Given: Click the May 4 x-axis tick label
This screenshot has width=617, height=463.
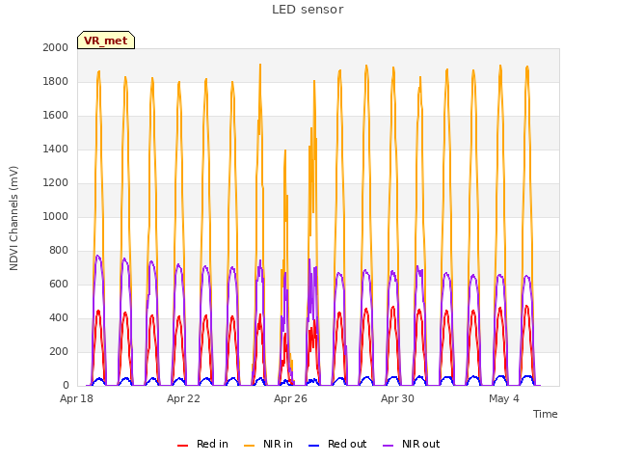Looking at the screenshot, I should tap(504, 398).
